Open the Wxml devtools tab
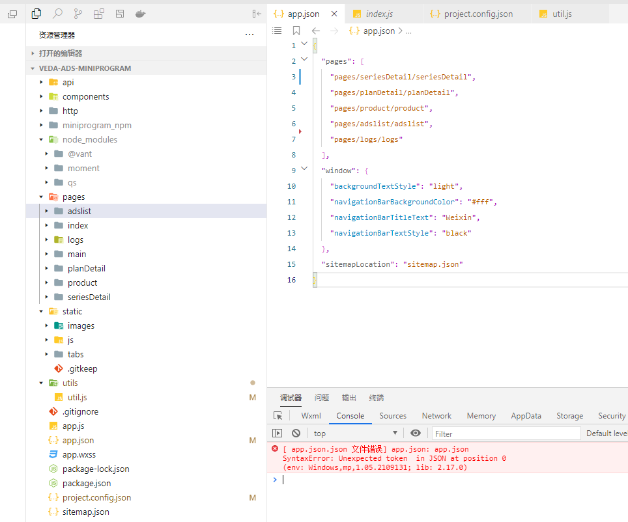 pos(311,416)
